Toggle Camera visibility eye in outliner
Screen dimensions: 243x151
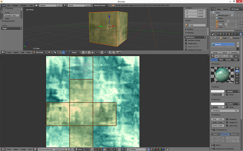pyautogui.click(x=236, y=21)
